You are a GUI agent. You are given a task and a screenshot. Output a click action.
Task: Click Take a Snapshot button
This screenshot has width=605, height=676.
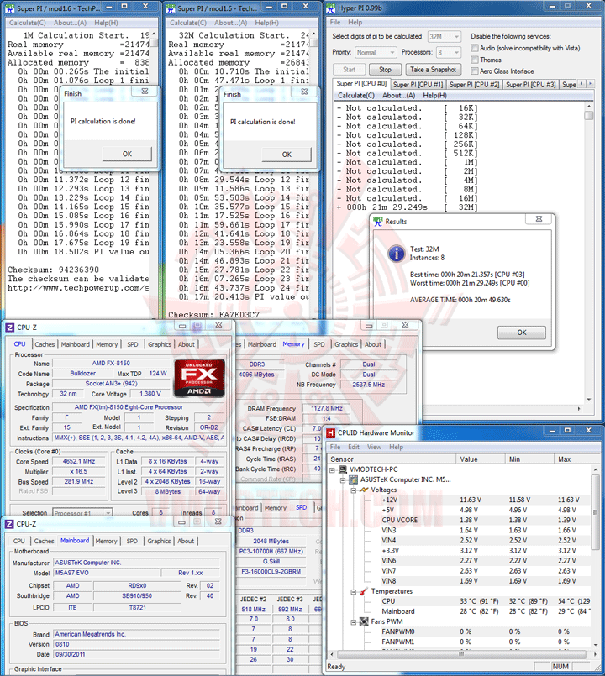click(x=434, y=70)
